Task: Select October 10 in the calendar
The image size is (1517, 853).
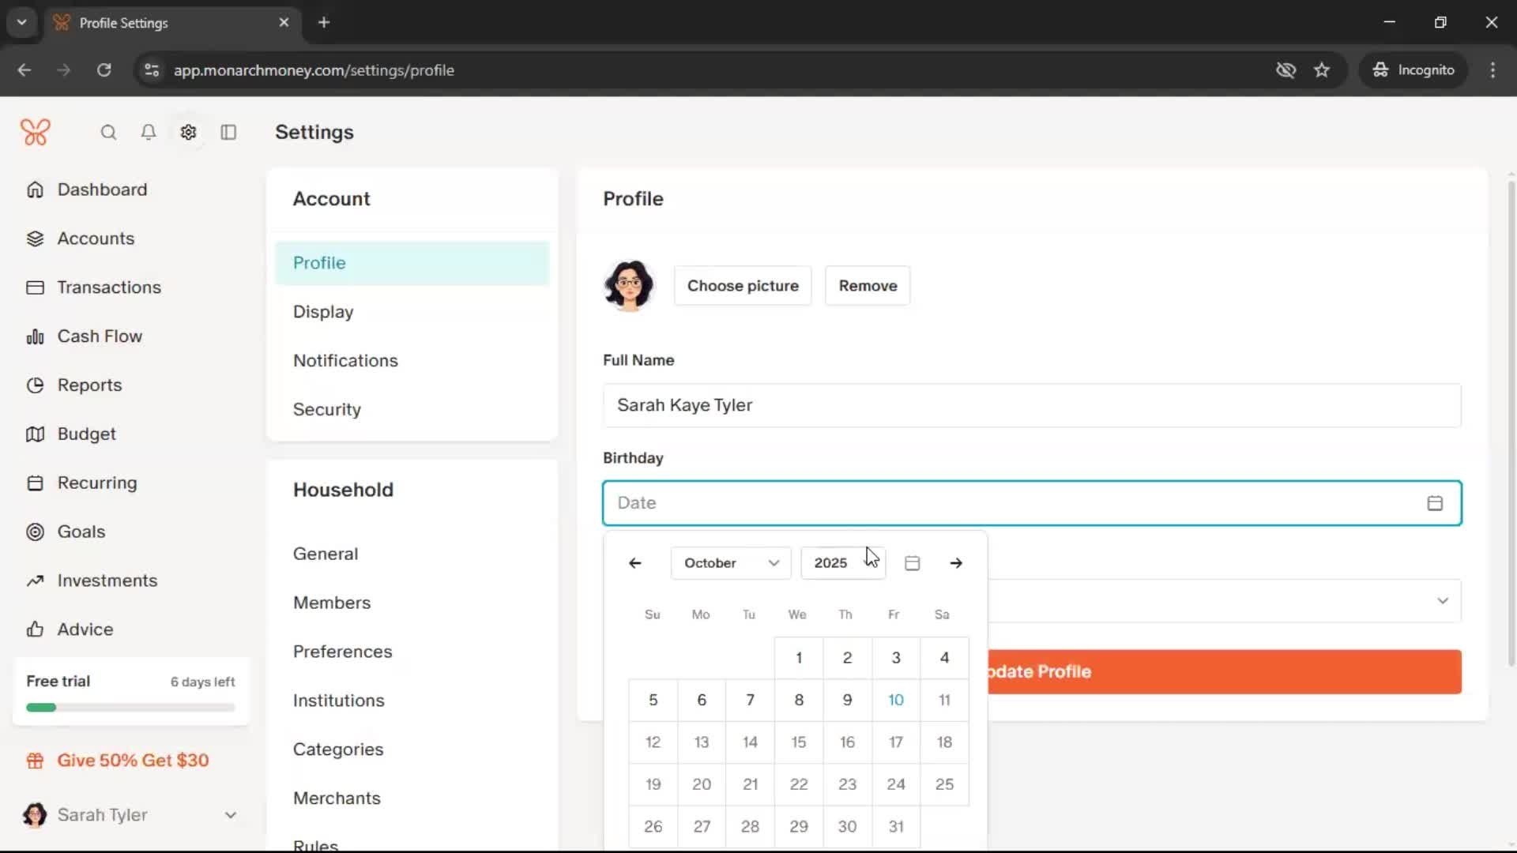Action: [895, 700]
